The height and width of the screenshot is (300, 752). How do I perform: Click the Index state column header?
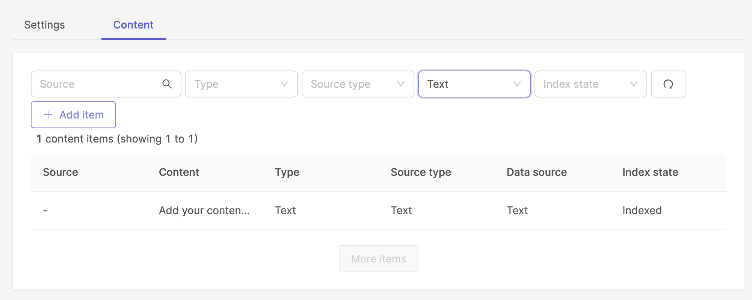[x=650, y=172]
